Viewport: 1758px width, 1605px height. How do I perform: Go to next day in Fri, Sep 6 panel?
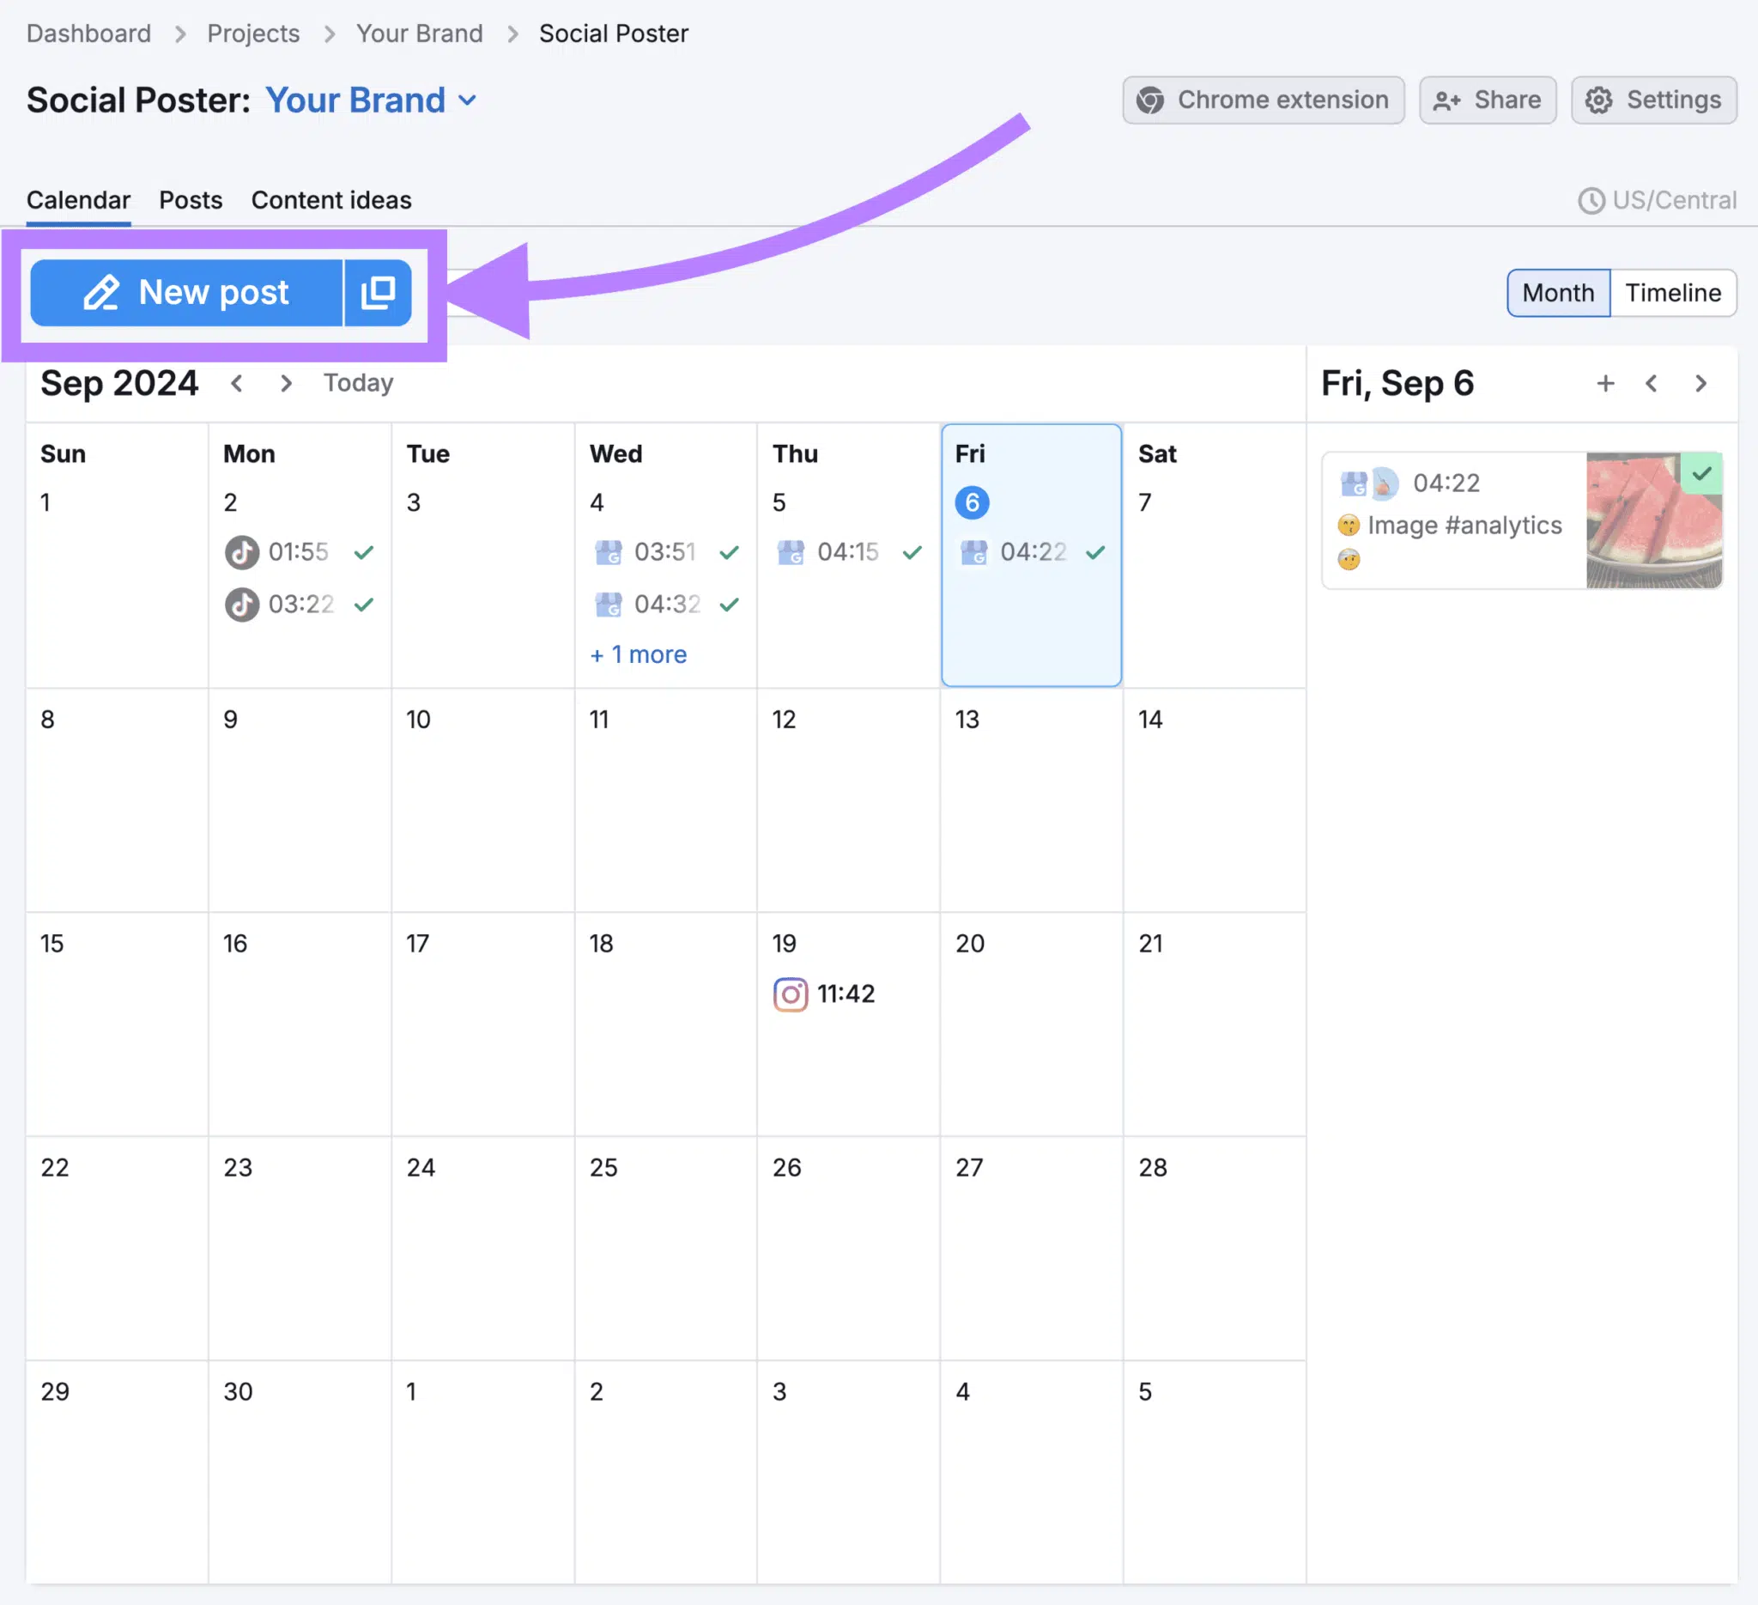(1700, 383)
